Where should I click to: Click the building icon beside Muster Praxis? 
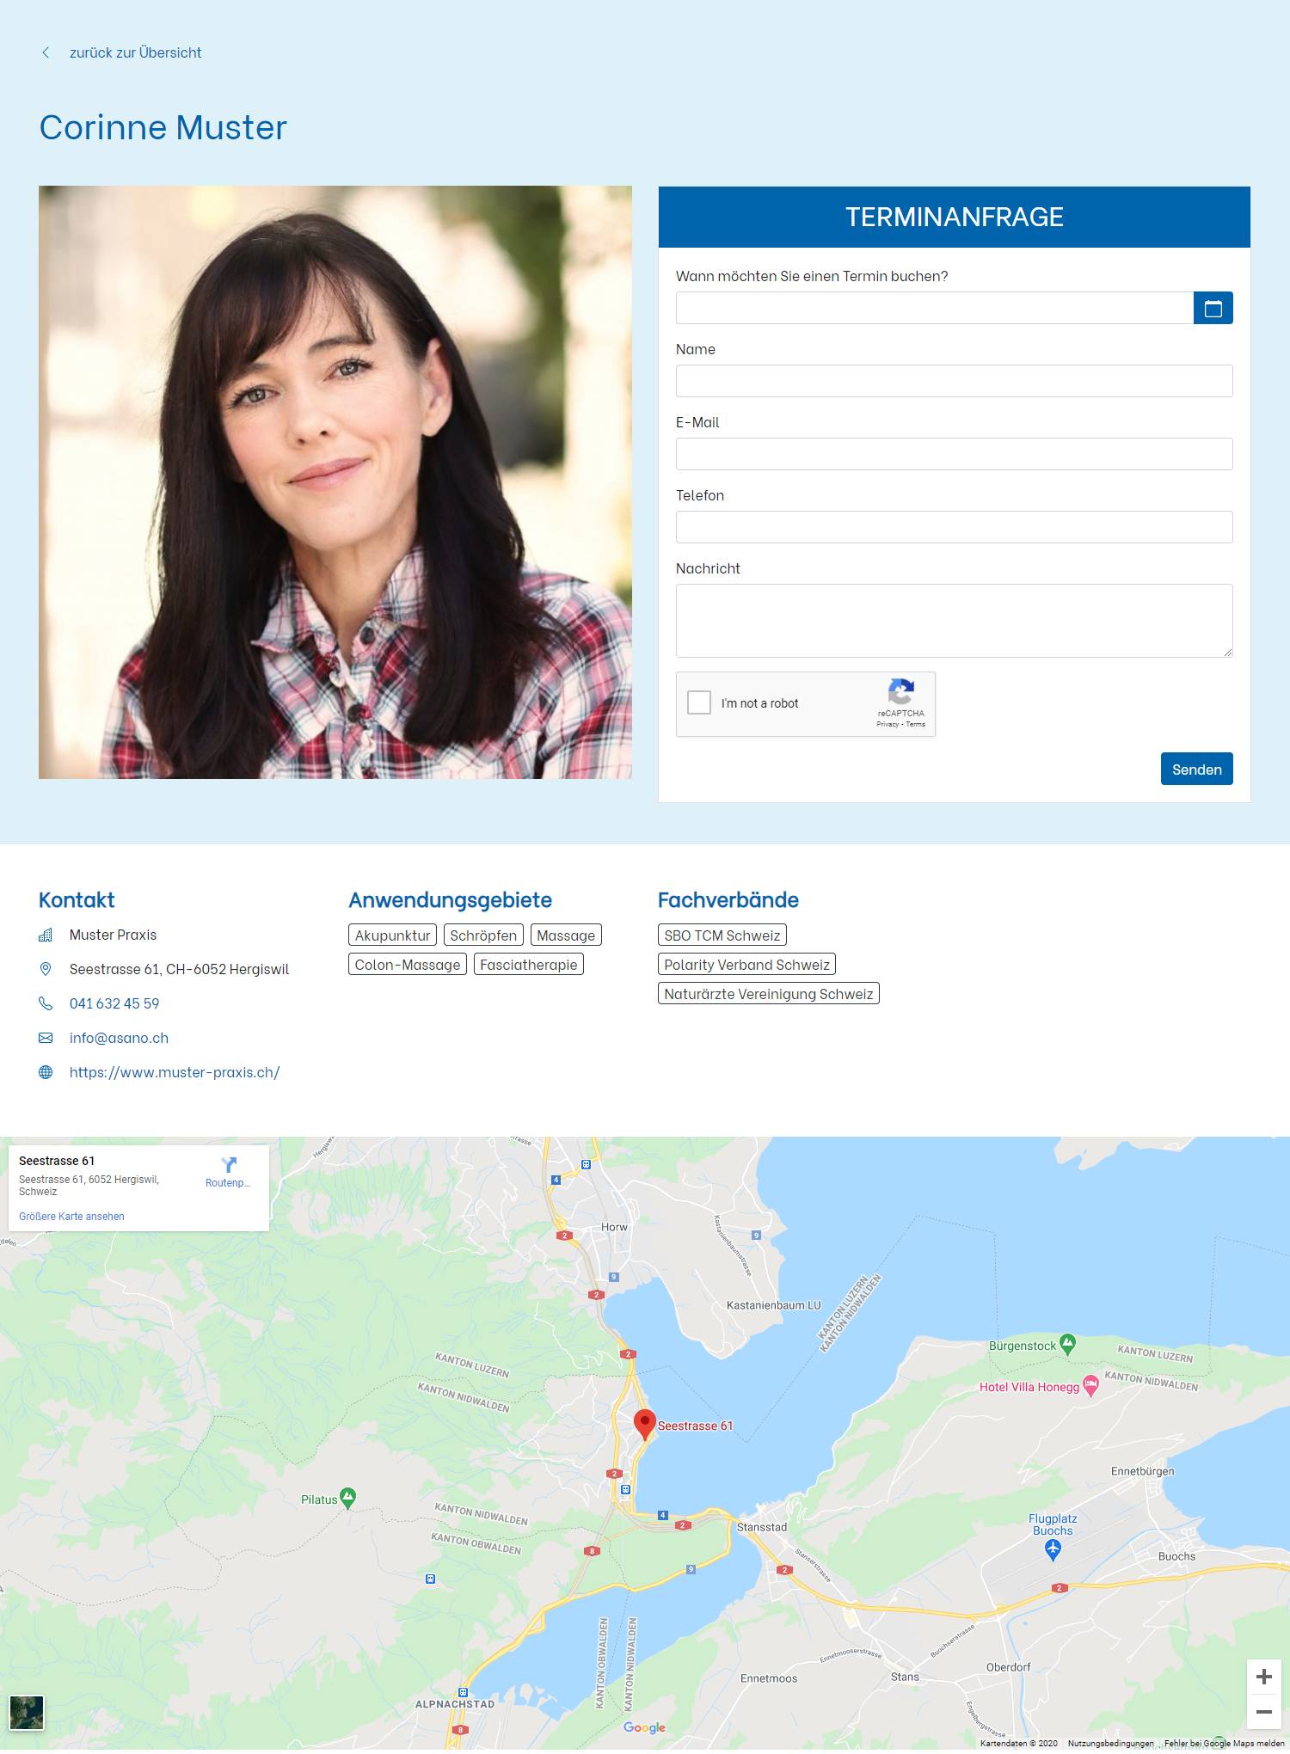tap(46, 935)
